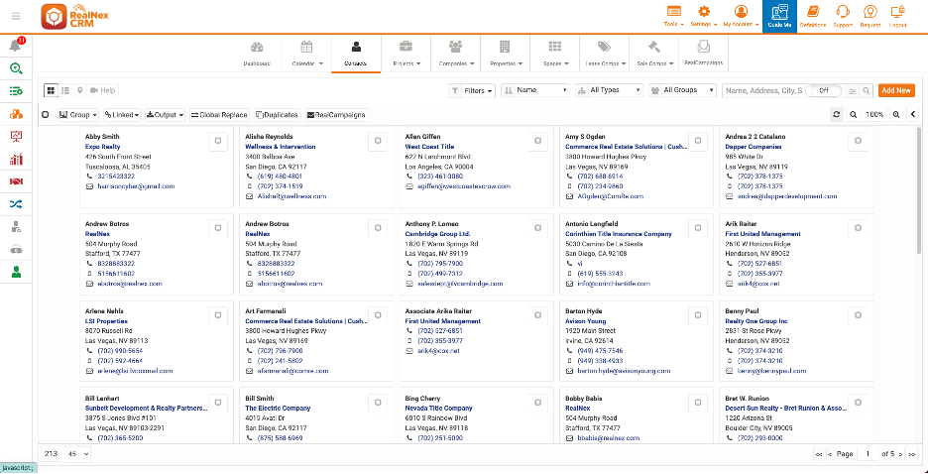Open the Spaces tab
928x474 pixels.
[x=555, y=54]
